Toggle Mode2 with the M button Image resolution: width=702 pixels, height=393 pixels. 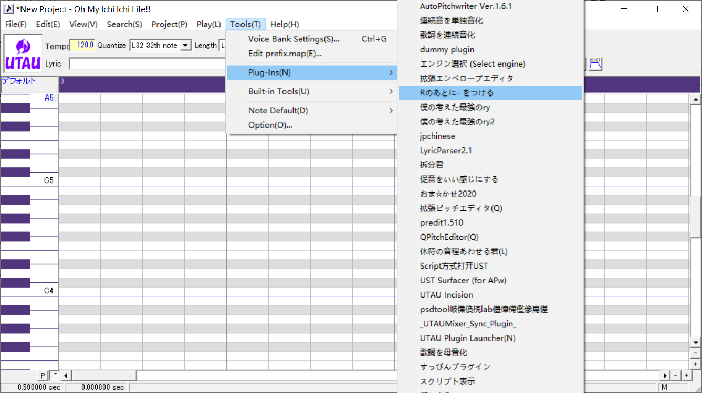tap(665, 387)
